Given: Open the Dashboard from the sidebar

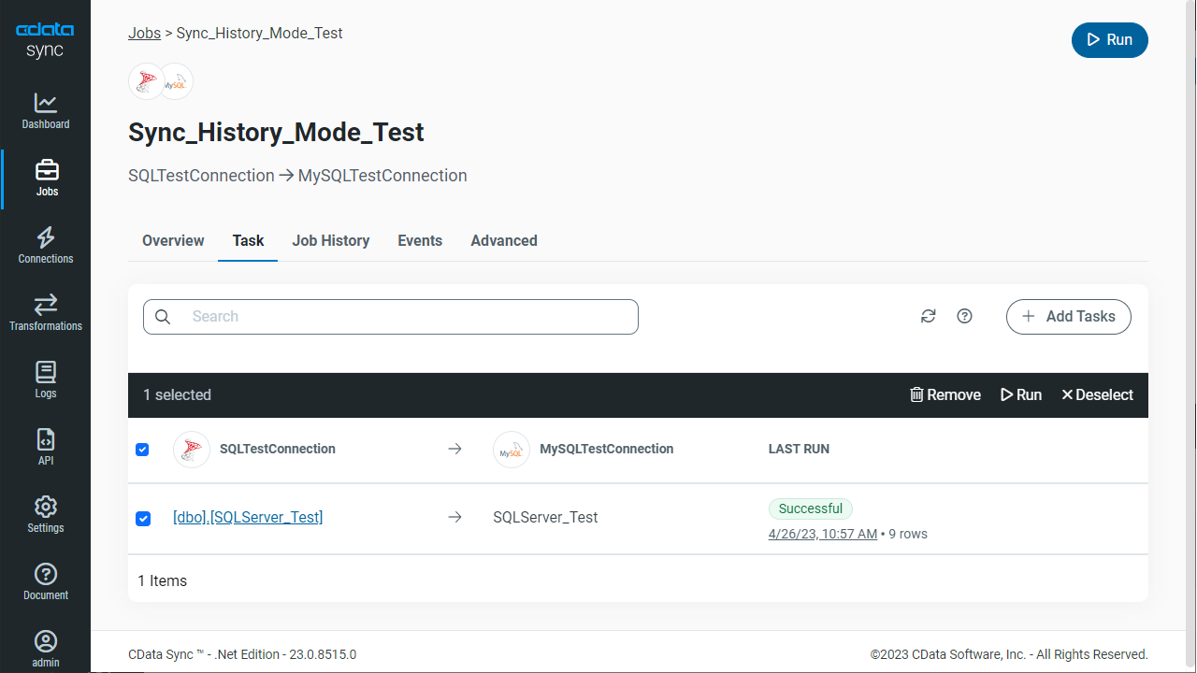Looking at the screenshot, I should pyautogui.click(x=45, y=110).
